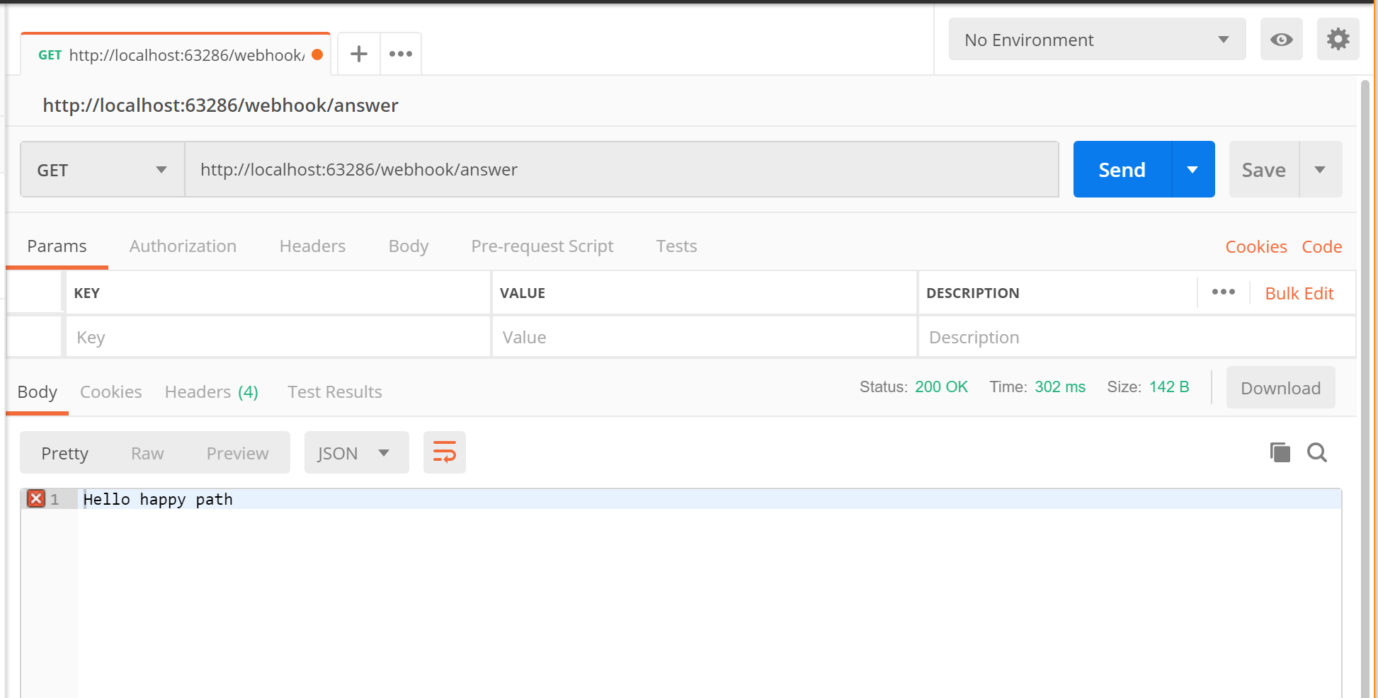This screenshot has width=1378, height=698.
Task: Open Pre-request Script tab
Action: 542,246
